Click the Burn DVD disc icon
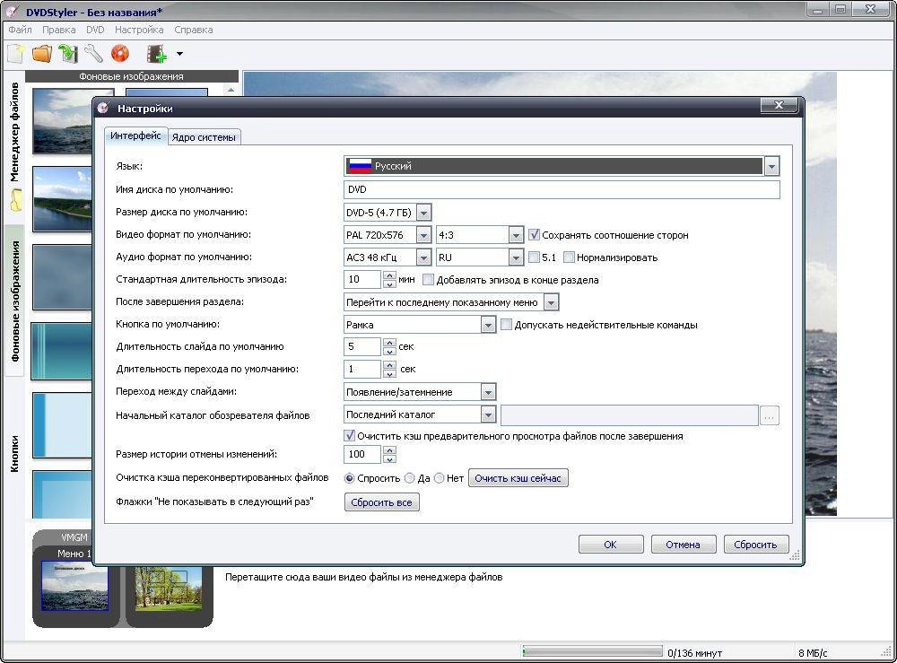The height and width of the screenshot is (663, 897). point(120,54)
